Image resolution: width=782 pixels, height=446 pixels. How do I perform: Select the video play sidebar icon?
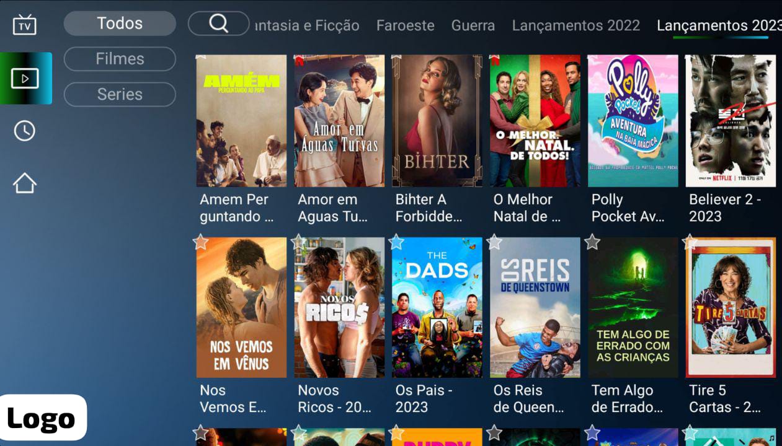tap(25, 78)
